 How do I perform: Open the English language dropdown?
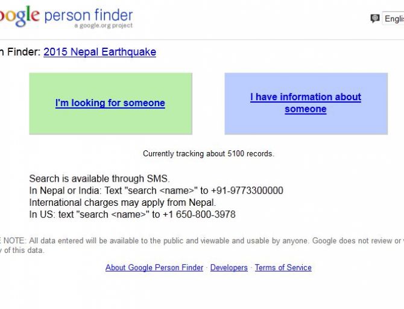(393, 19)
